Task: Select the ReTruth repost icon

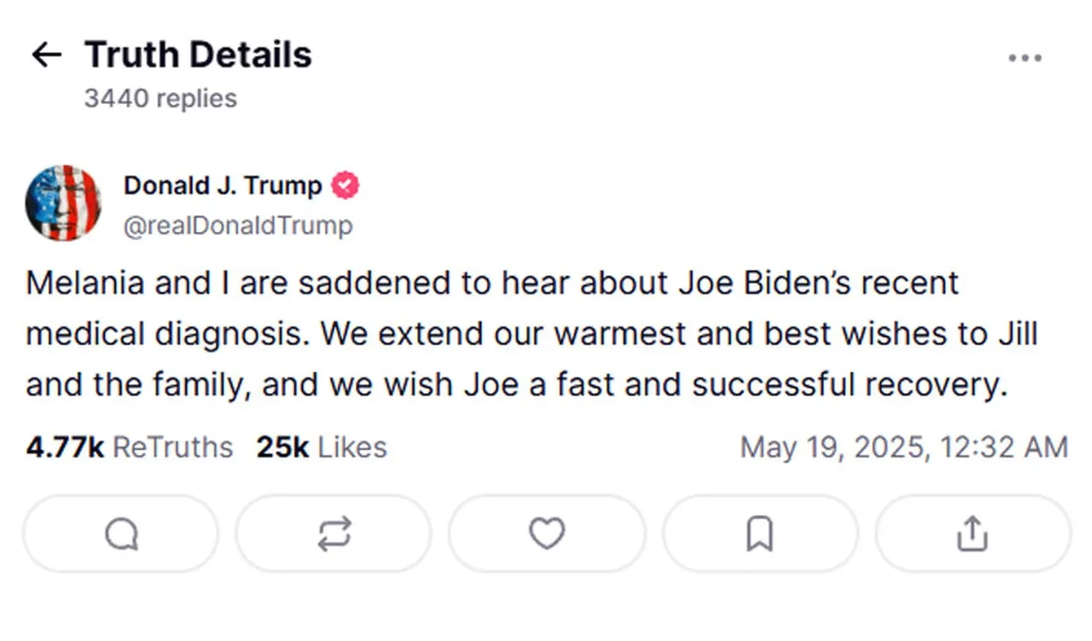Action: 334,534
